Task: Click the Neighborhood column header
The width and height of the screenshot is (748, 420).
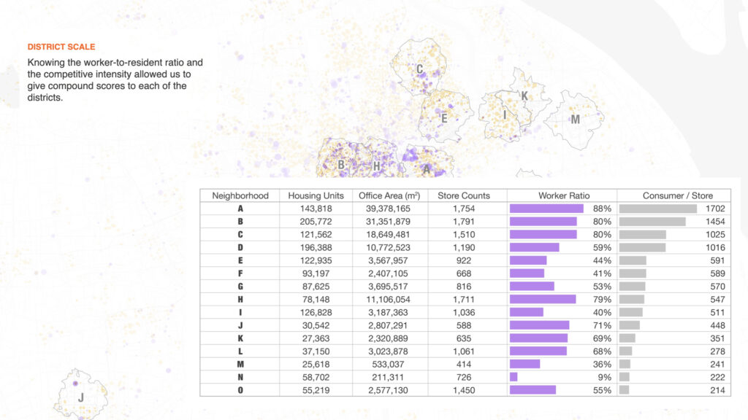Action: click(240, 195)
